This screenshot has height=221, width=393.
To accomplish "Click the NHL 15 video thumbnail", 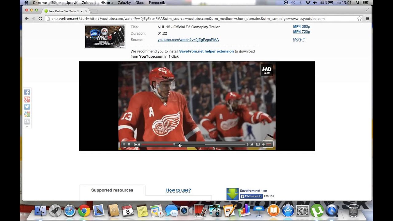I will tap(105, 37).
